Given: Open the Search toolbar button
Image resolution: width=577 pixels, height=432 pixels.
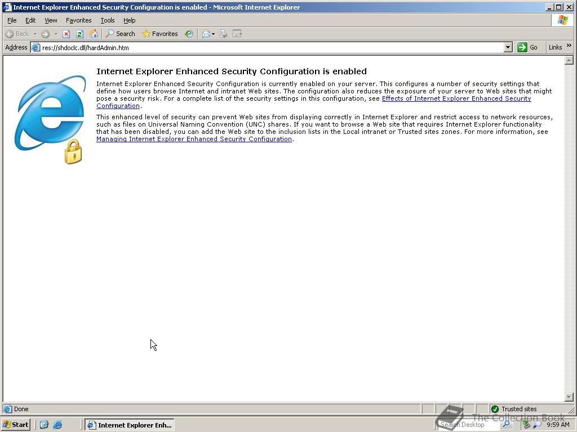Looking at the screenshot, I should pyautogui.click(x=121, y=34).
